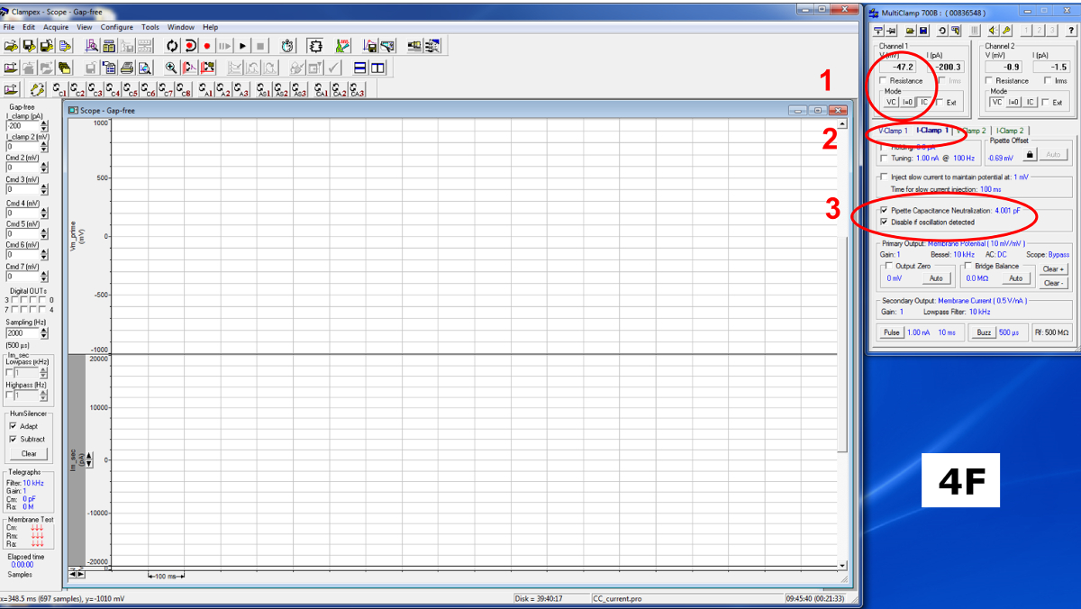Click the Cmd 2 (mV) stepper arrows
This screenshot has width=1081, height=609.
click(44, 168)
